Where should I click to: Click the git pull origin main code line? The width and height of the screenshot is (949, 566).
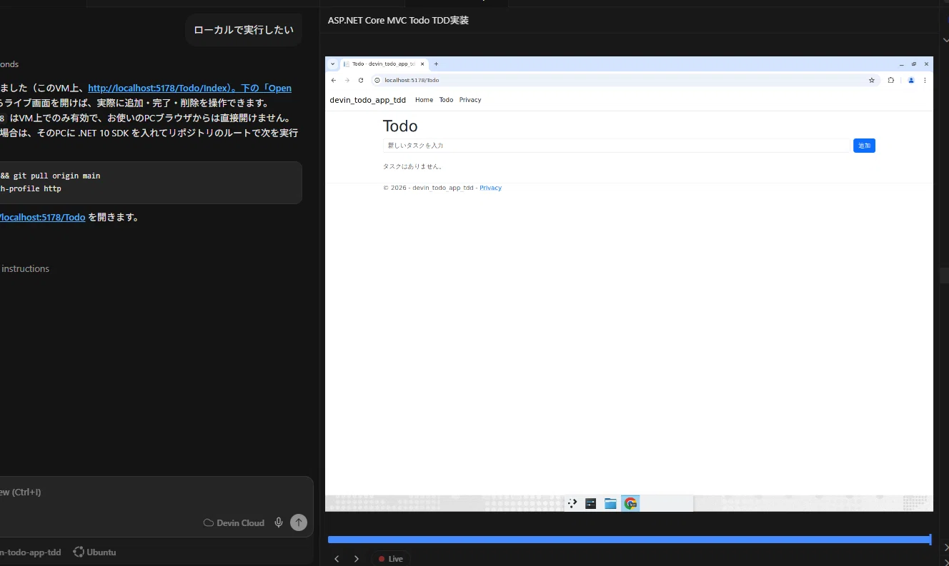[x=50, y=176]
